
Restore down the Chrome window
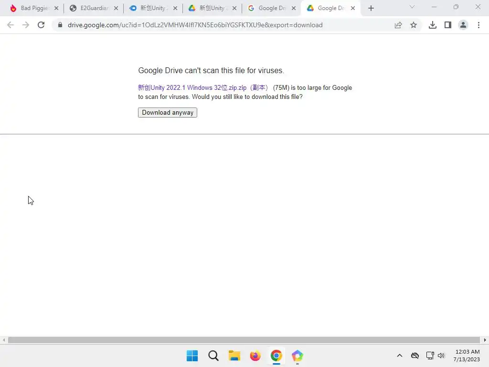tap(456, 7)
